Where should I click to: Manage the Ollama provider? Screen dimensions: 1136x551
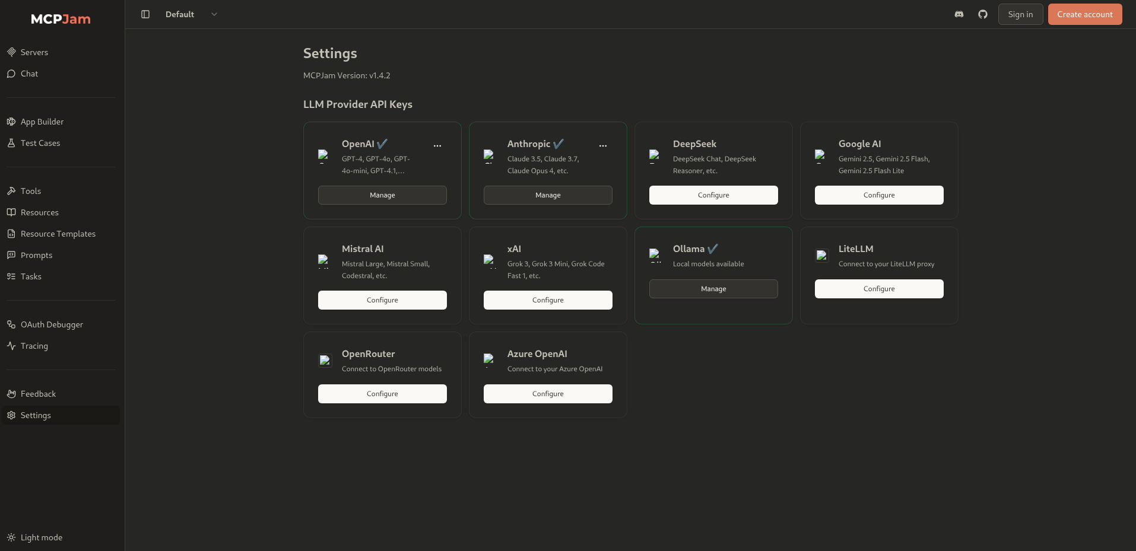pyautogui.click(x=713, y=289)
